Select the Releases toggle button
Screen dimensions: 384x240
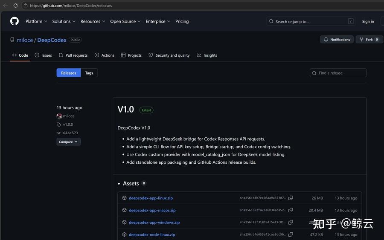coord(69,73)
